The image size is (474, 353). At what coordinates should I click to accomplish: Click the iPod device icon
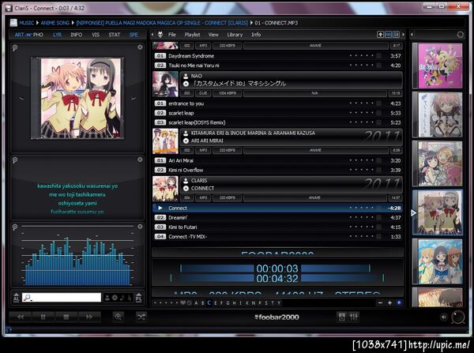click(x=341, y=317)
